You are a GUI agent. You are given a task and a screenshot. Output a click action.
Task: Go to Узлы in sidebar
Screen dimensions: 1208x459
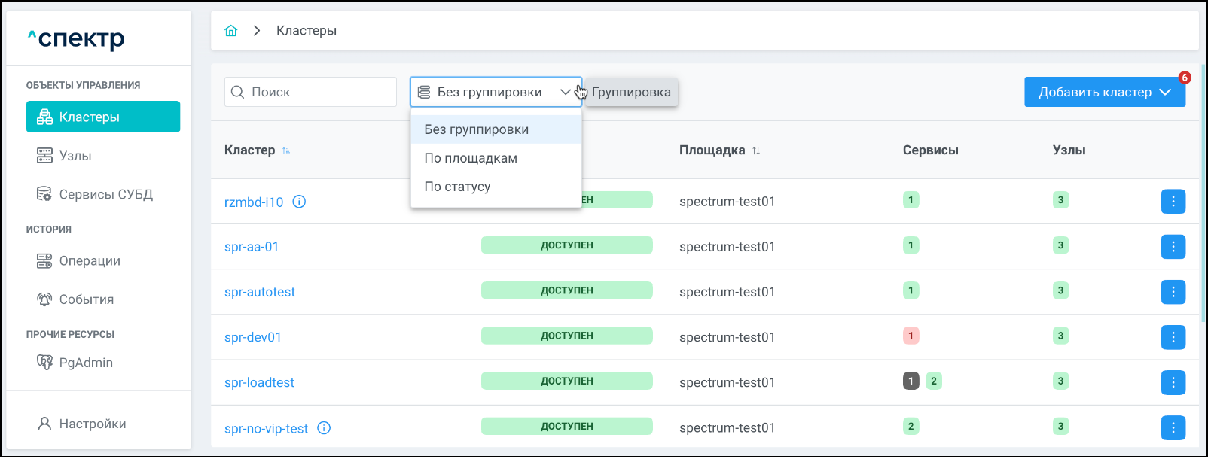[75, 156]
